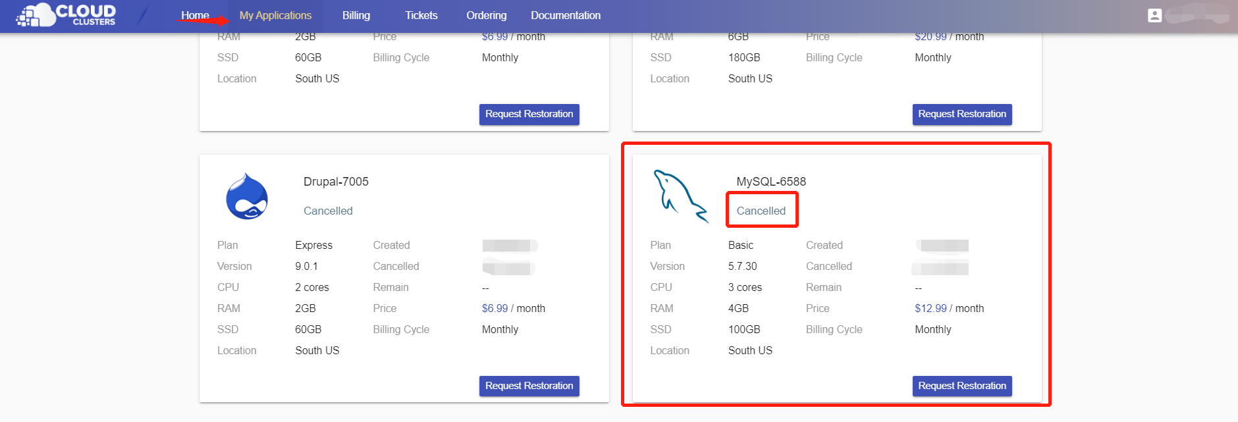Click the MySQL-6588 dolphin logo

(681, 196)
